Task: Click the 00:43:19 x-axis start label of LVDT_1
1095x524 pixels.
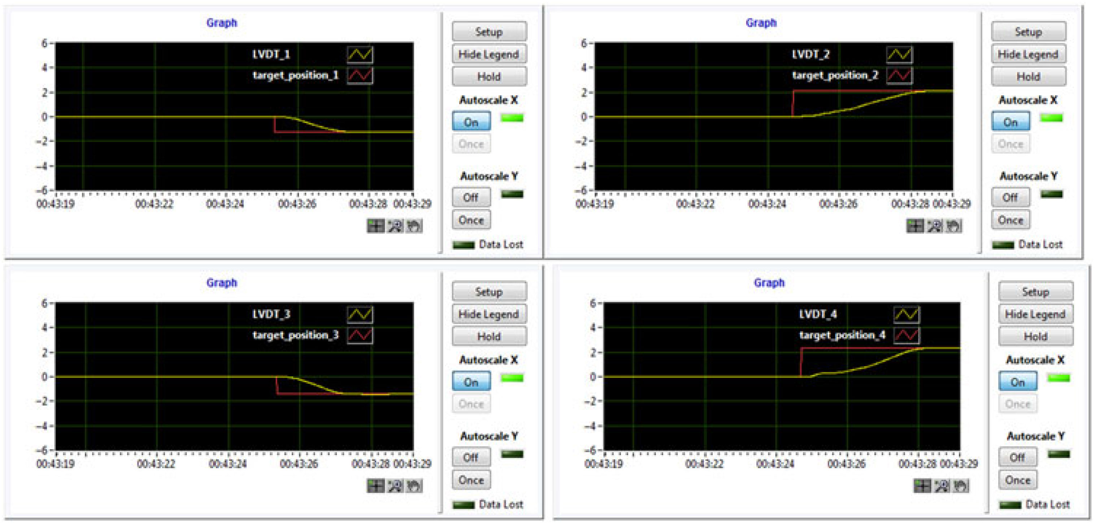Action: (55, 204)
